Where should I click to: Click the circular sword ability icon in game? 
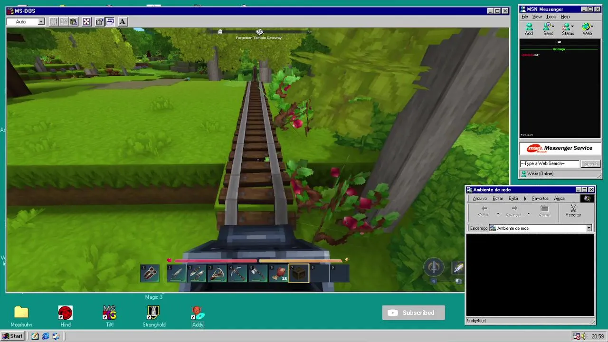(433, 267)
